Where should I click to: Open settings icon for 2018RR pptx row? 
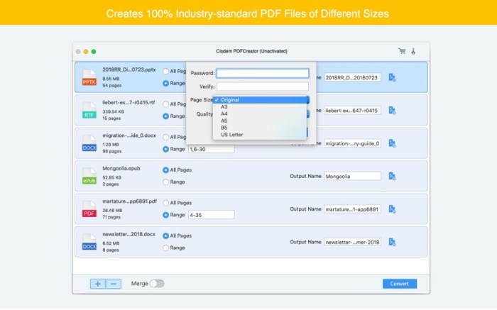392,77
